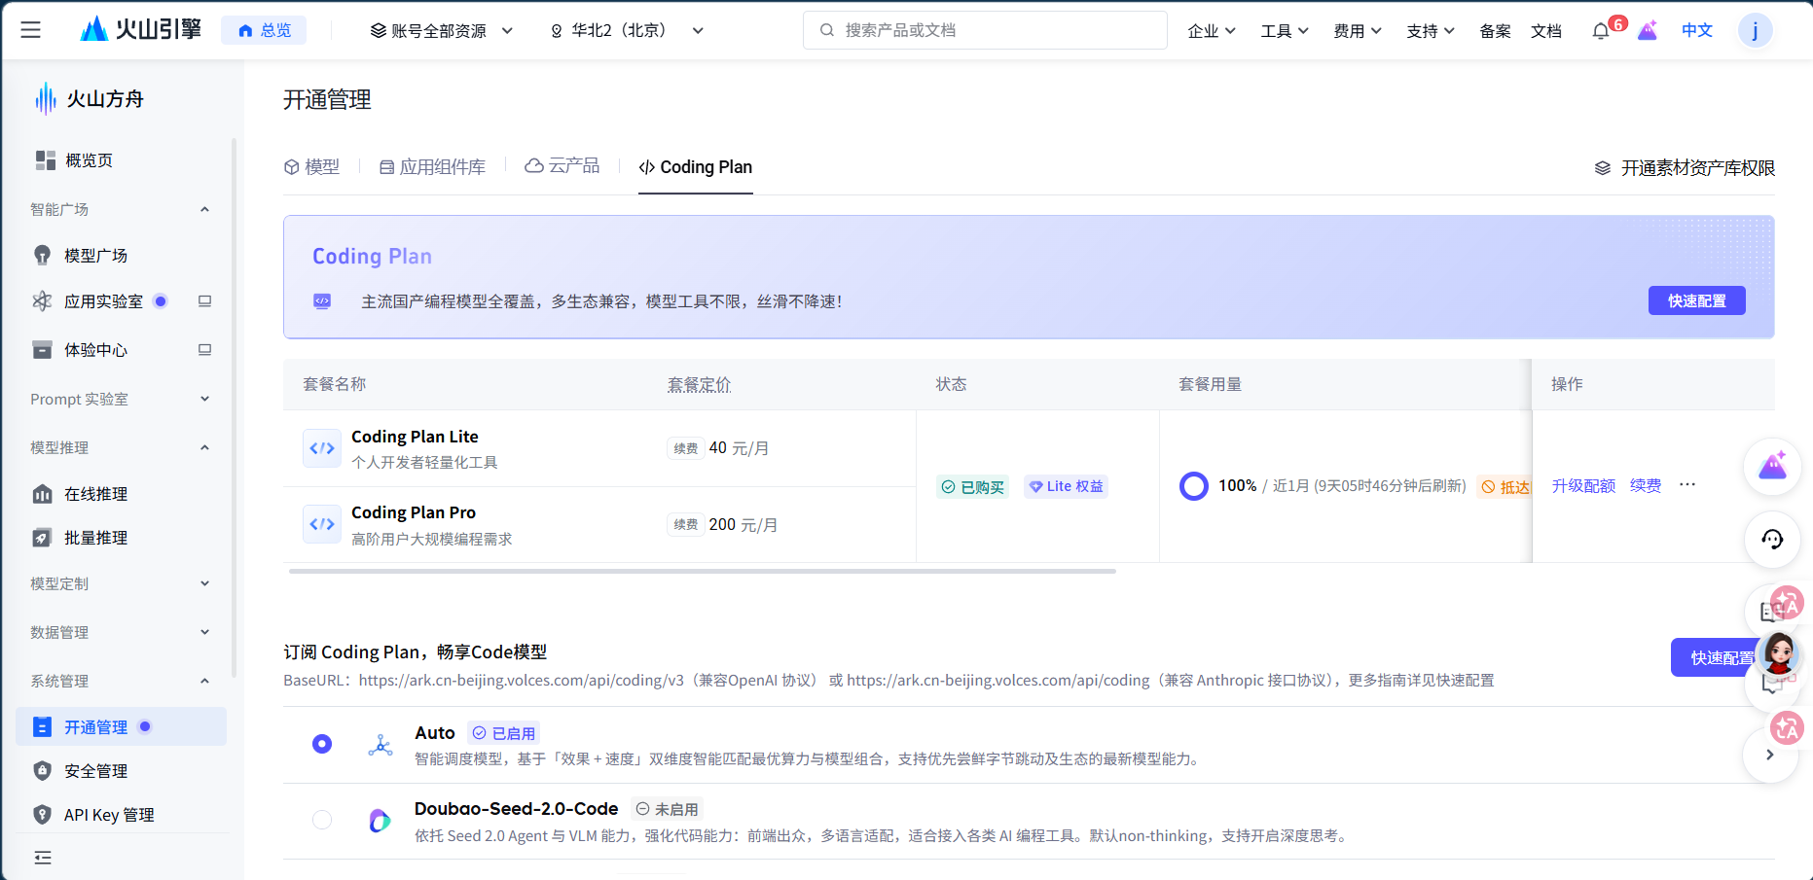Screen dimensions: 1813x880
Task: Expand the floating panel arrow on right
Action: coord(1769,755)
